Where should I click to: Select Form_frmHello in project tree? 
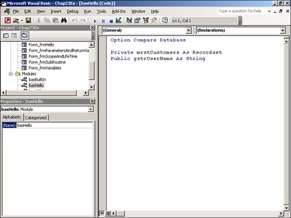[41, 45]
